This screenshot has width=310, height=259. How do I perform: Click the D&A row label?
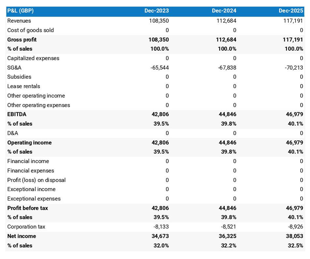[x=13, y=133]
